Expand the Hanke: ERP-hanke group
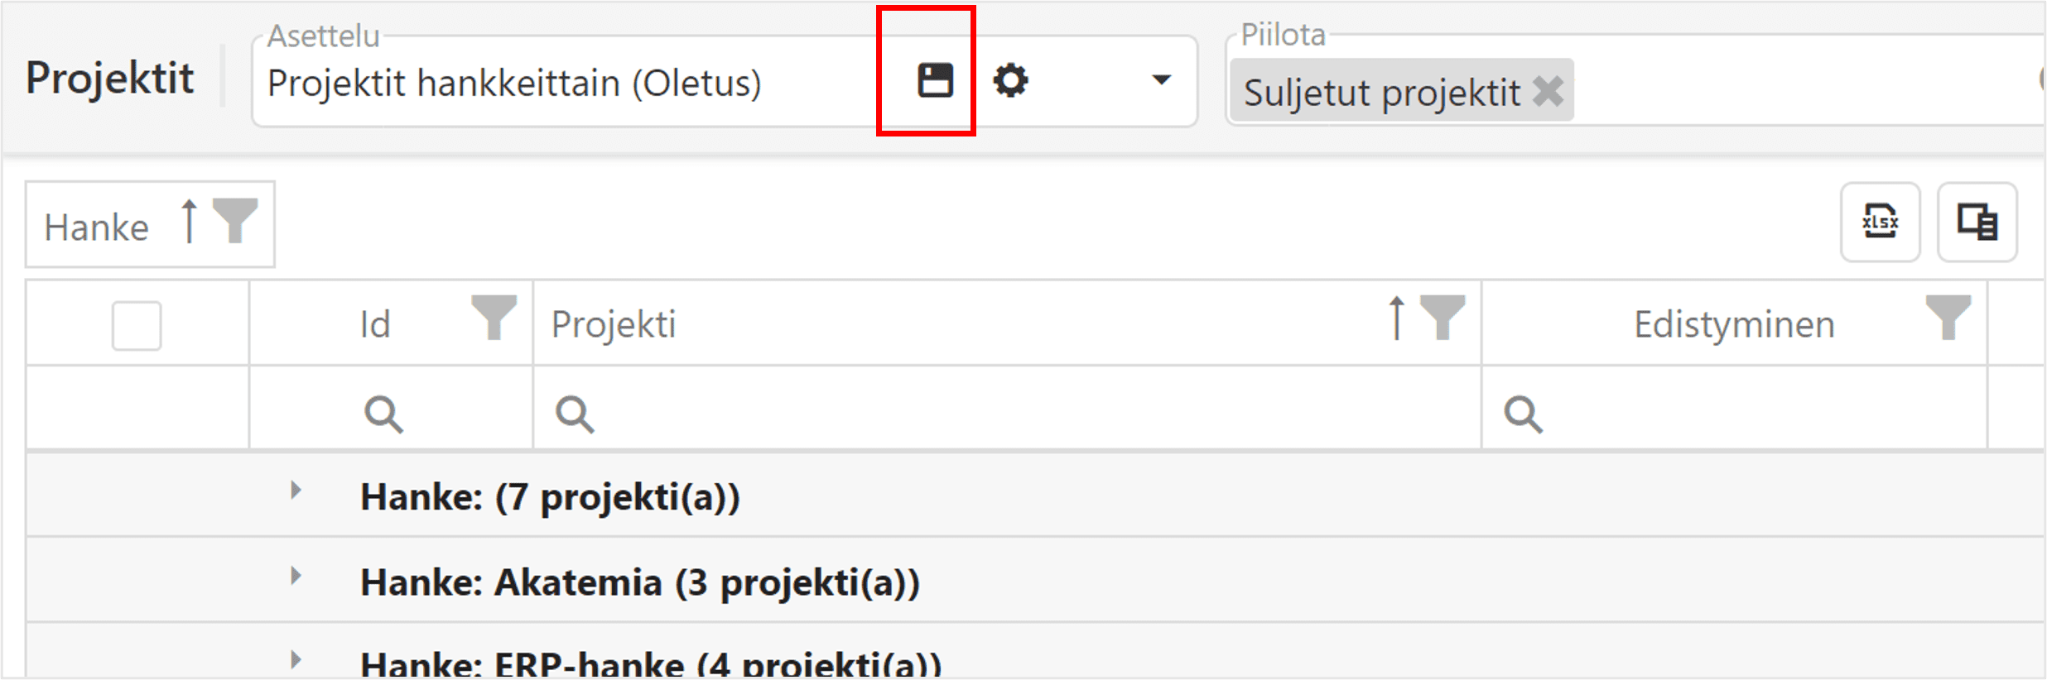This screenshot has height=680, width=2047. (296, 660)
